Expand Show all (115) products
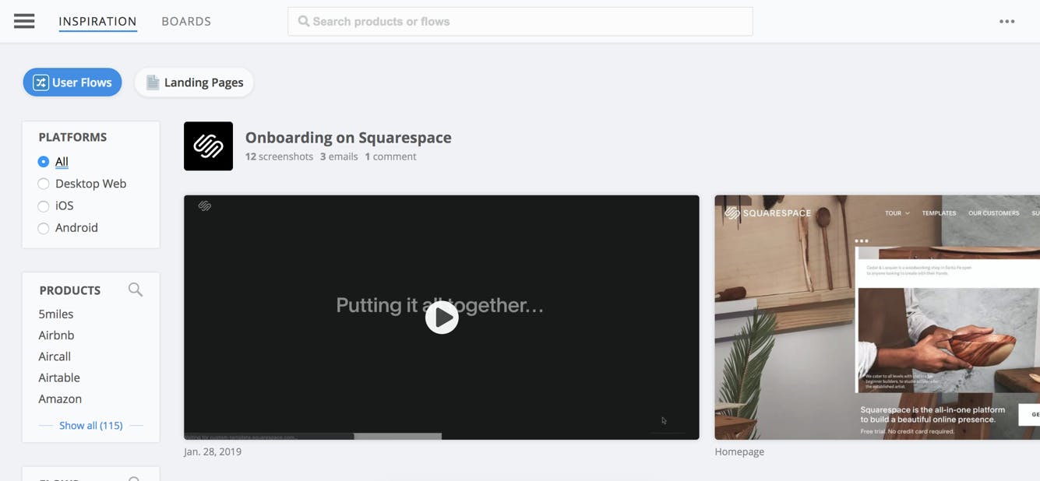The width and height of the screenshot is (1040, 481). click(x=91, y=425)
